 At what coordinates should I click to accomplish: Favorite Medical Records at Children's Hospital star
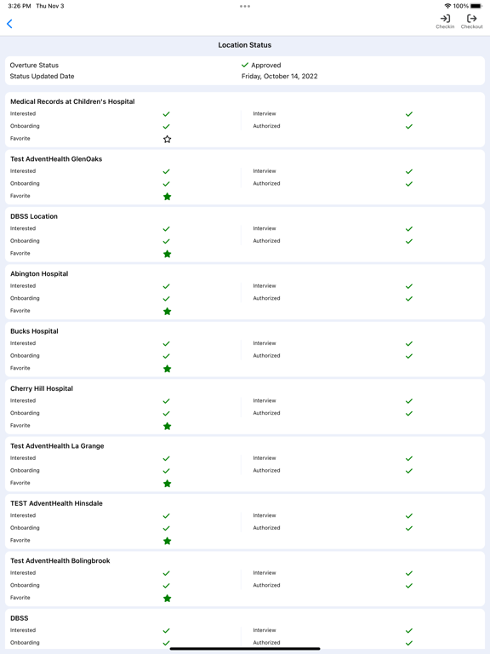(167, 139)
